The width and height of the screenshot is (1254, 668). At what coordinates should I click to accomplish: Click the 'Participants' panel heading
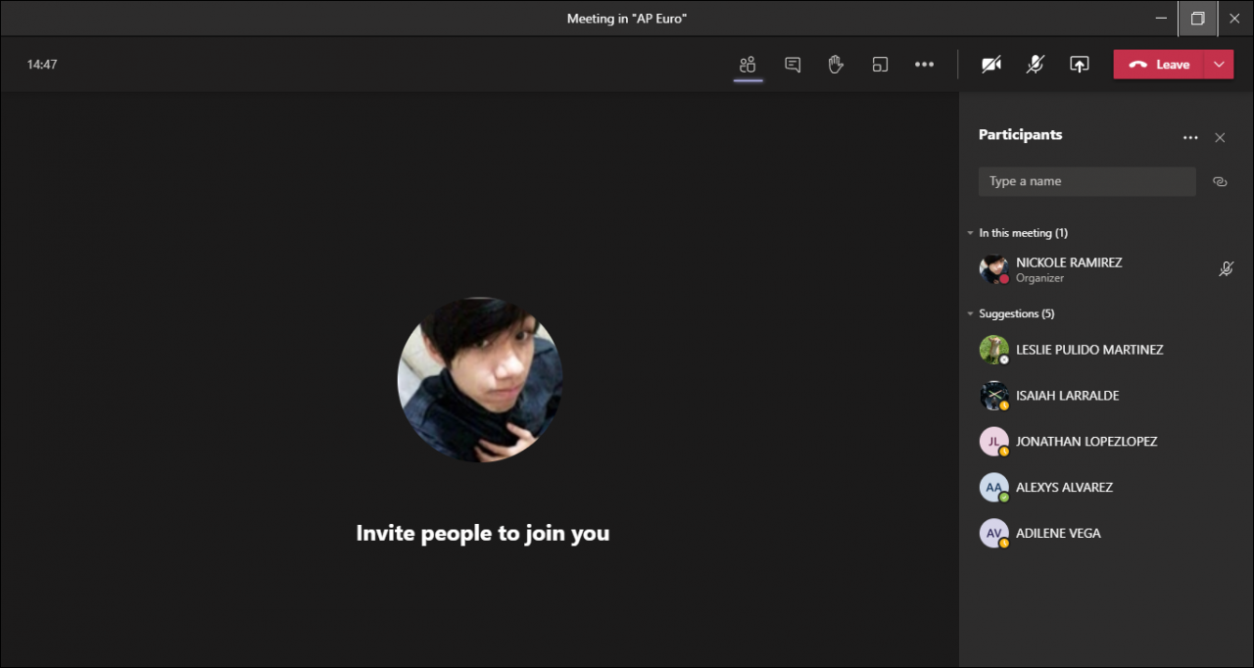click(x=1020, y=135)
